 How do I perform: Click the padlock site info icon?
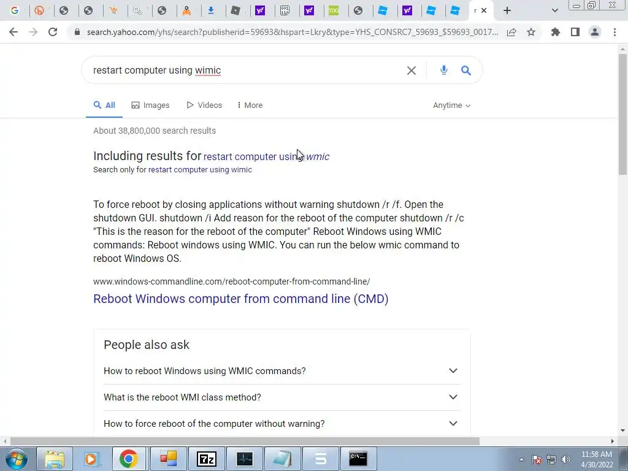click(77, 32)
